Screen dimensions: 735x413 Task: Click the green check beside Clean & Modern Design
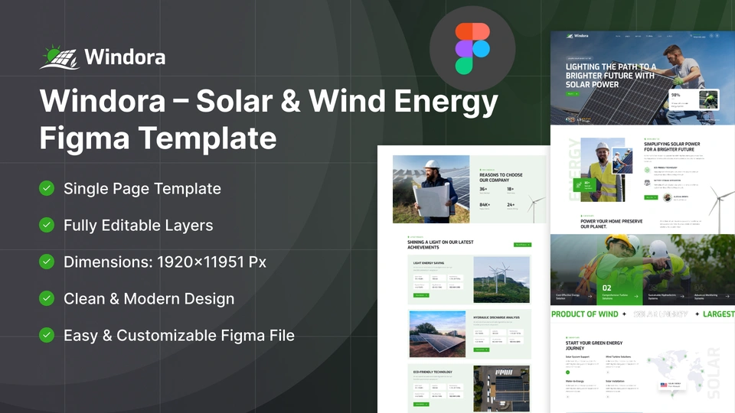tap(47, 298)
